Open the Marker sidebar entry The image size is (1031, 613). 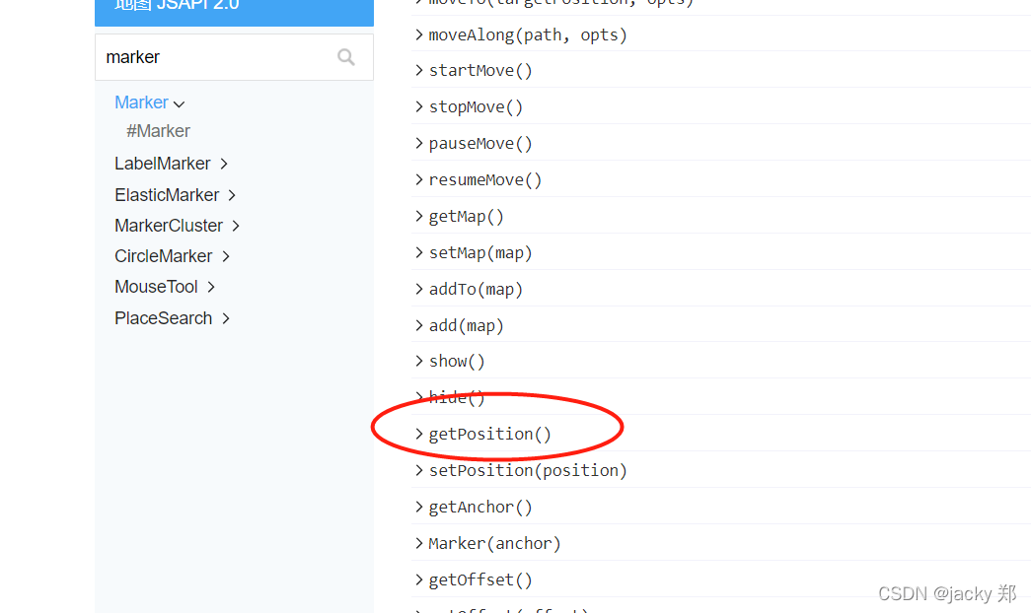[x=141, y=102]
